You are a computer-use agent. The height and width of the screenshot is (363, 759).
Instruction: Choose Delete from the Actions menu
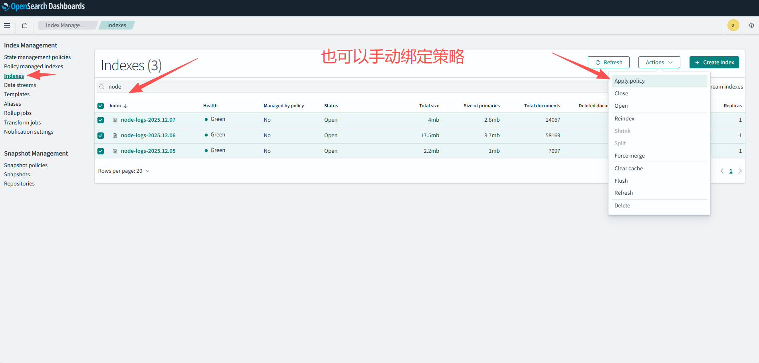coord(622,205)
